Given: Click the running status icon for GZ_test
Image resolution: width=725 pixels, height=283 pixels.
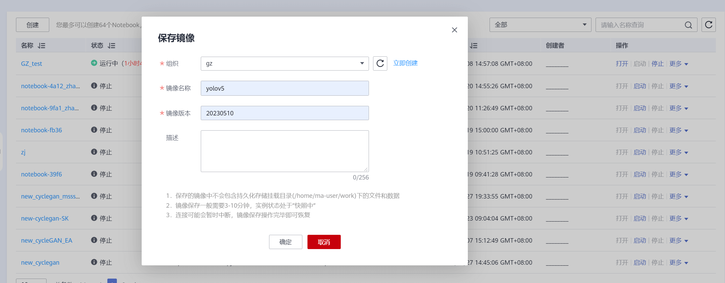Looking at the screenshot, I should tap(94, 63).
